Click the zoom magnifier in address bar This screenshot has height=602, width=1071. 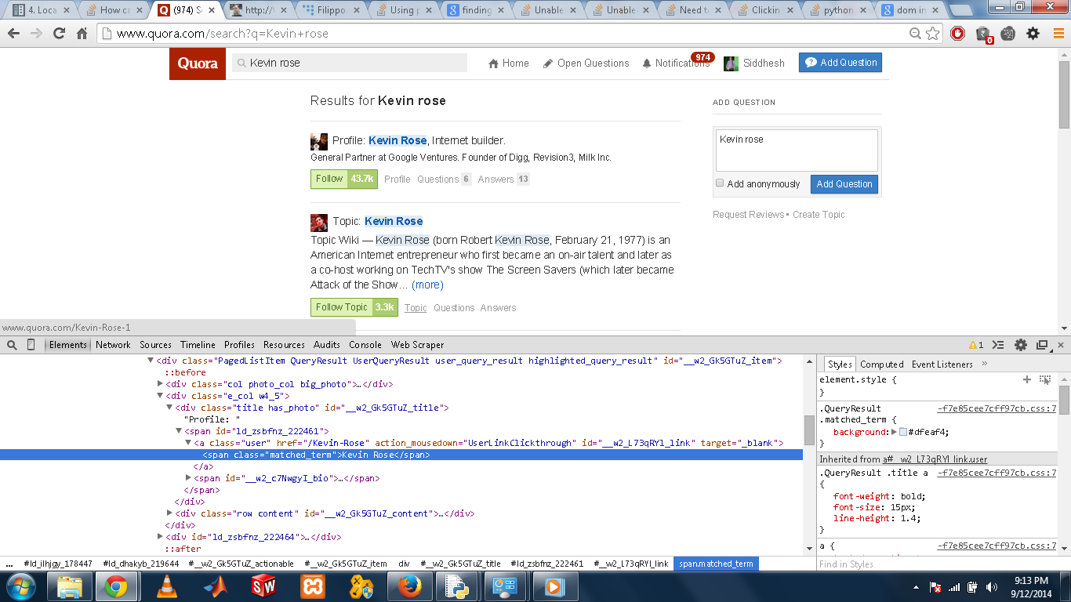(915, 34)
